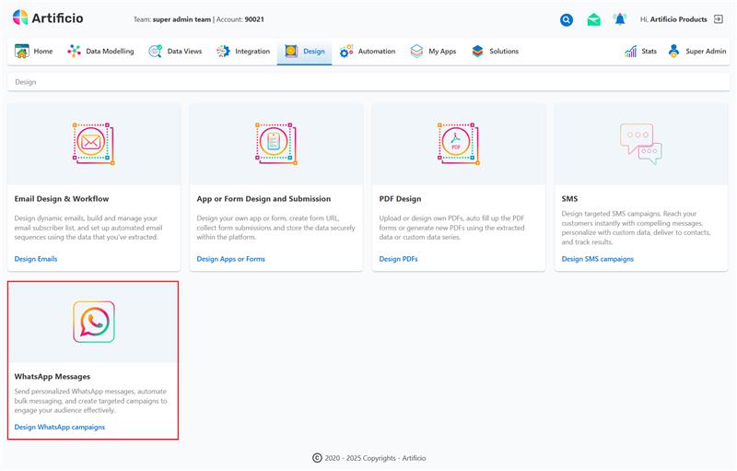Click the SMS card description
This screenshot has width=737, height=471.
[x=636, y=228]
